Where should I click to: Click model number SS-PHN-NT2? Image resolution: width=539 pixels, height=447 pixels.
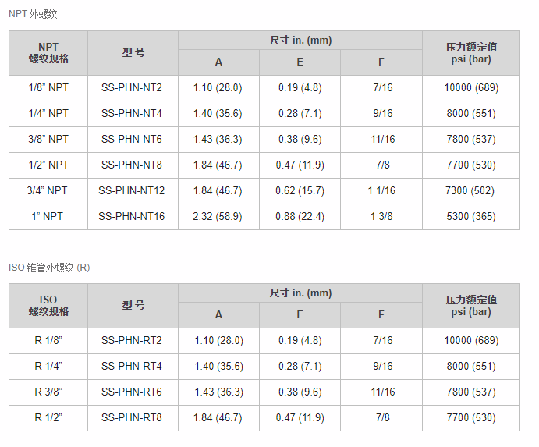point(132,88)
